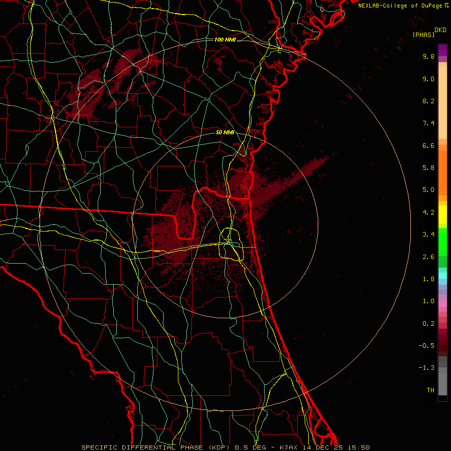Click the 1.8 value on the color scale
The height and width of the screenshot is (451, 451).
(428, 279)
